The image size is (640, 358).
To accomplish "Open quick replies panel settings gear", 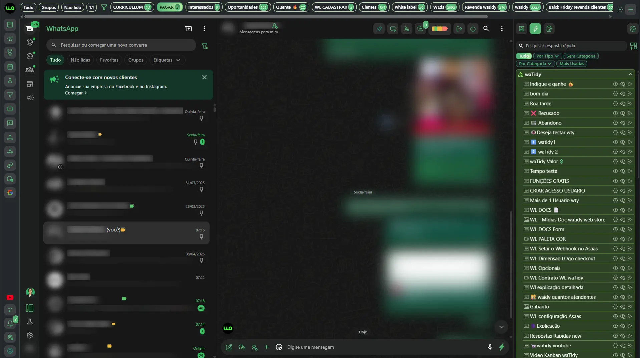I will click(633, 29).
